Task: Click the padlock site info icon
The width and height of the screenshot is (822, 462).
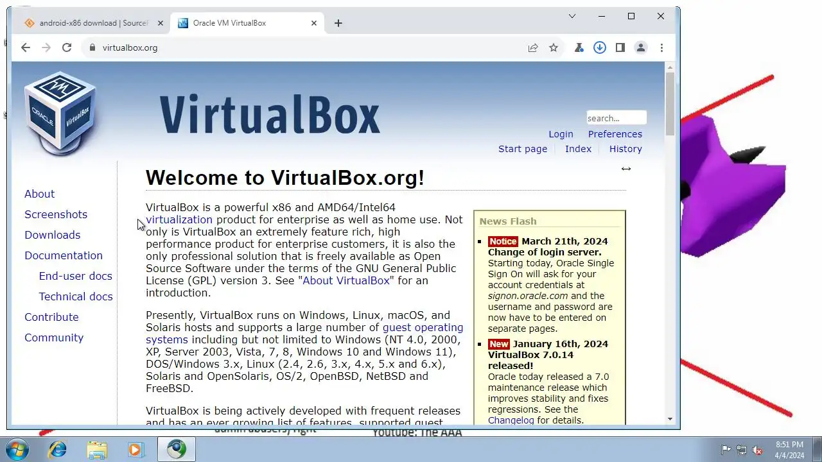Action: 92,47
